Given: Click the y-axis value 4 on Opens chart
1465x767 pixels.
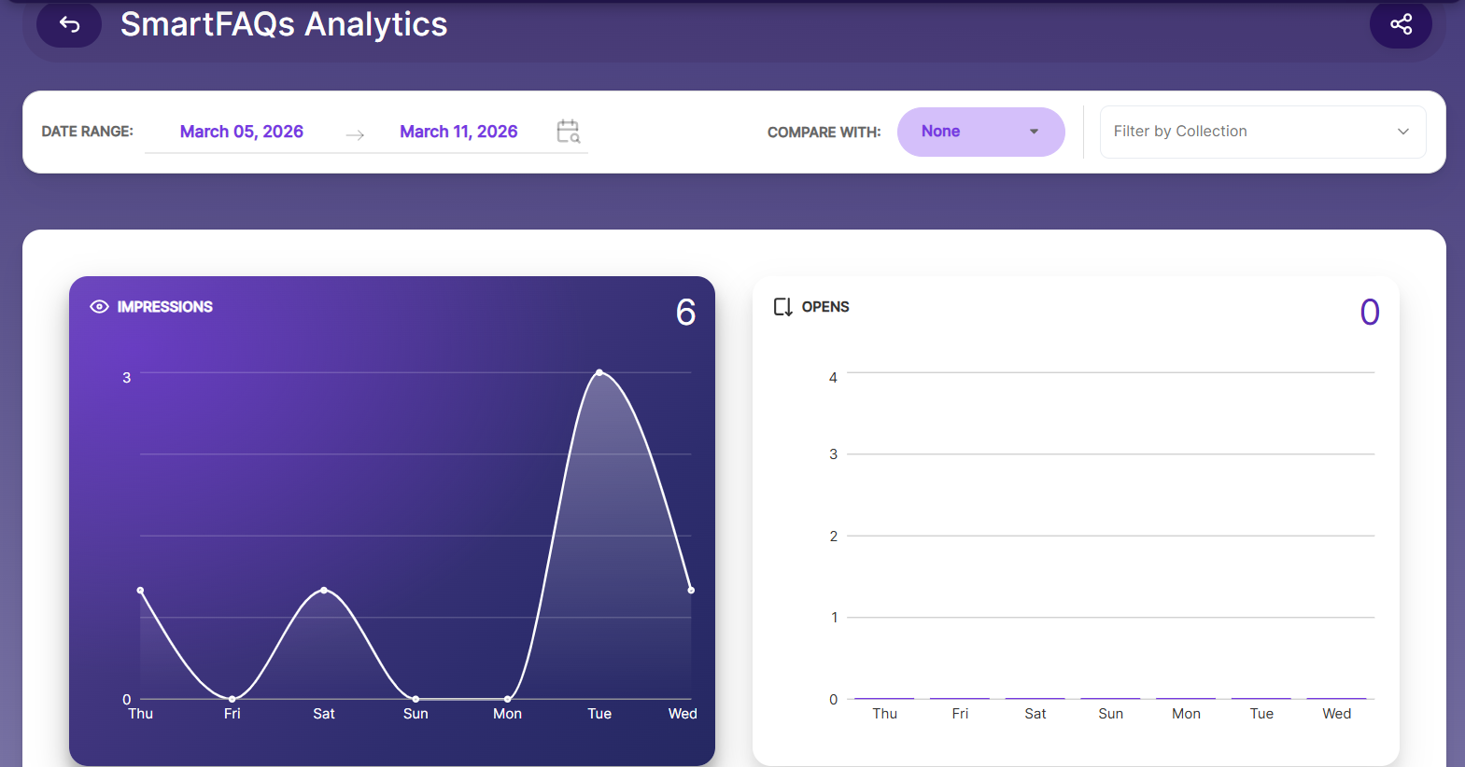Looking at the screenshot, I should (834, 378).
